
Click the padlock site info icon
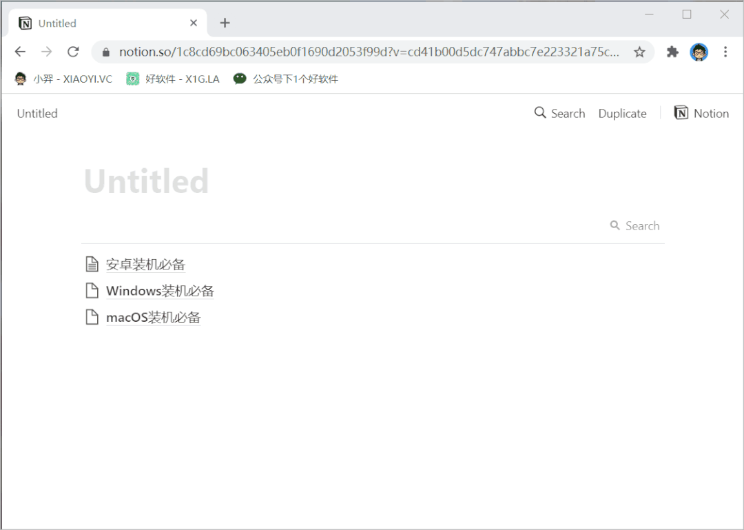click(106, 52)
